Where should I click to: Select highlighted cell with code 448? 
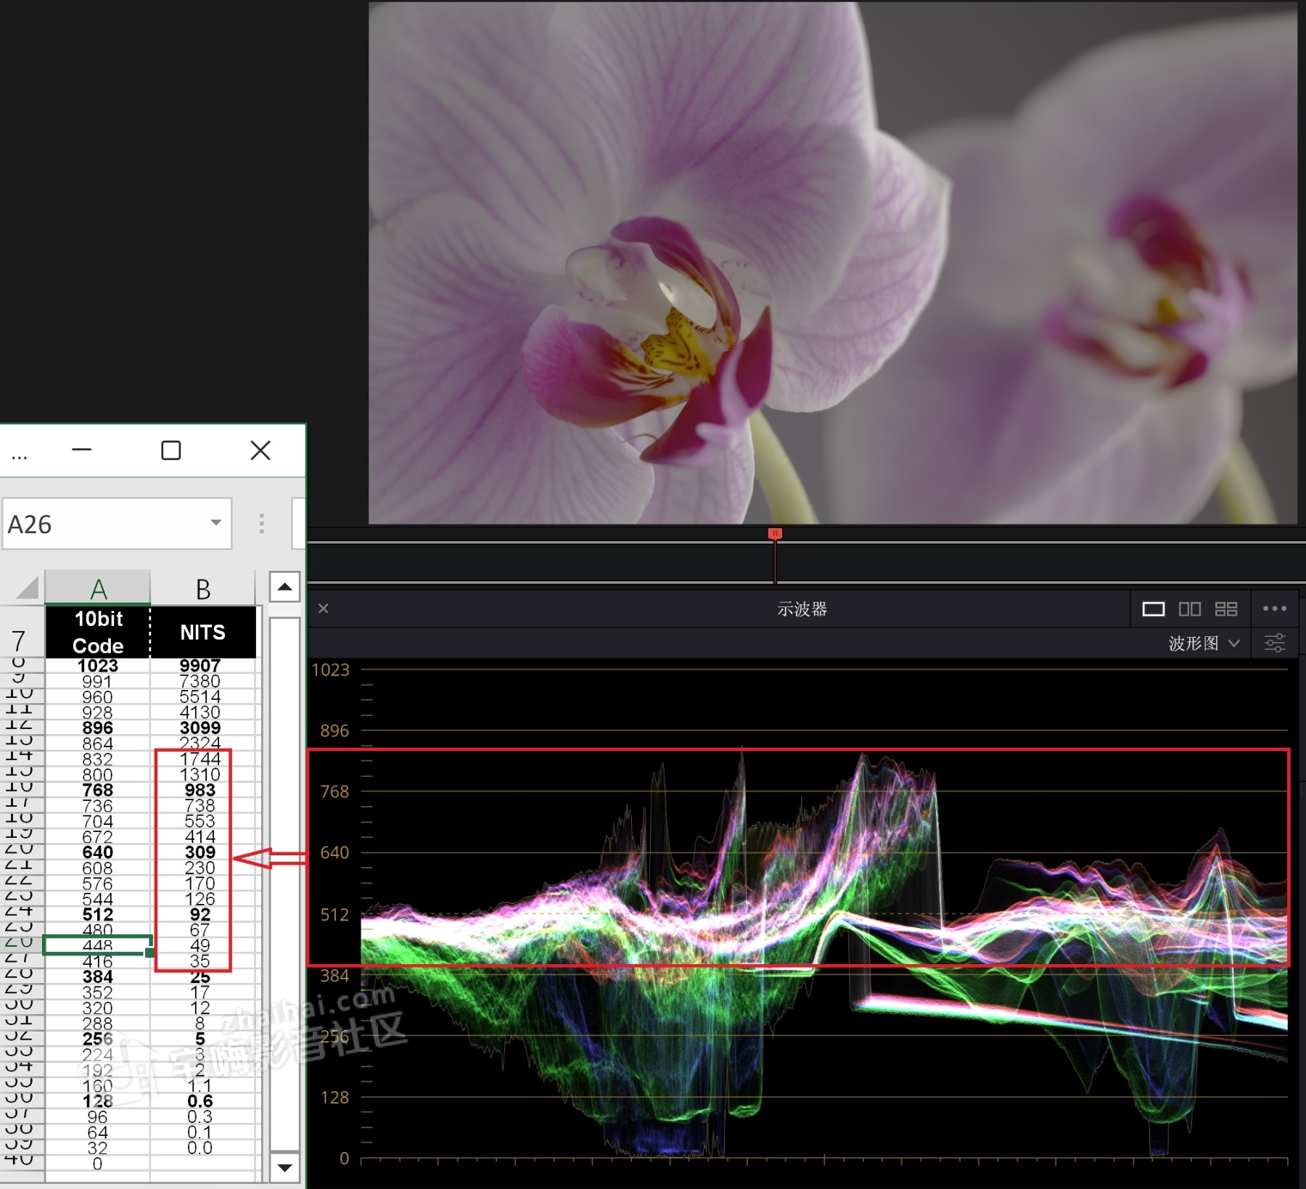(98, 945)
